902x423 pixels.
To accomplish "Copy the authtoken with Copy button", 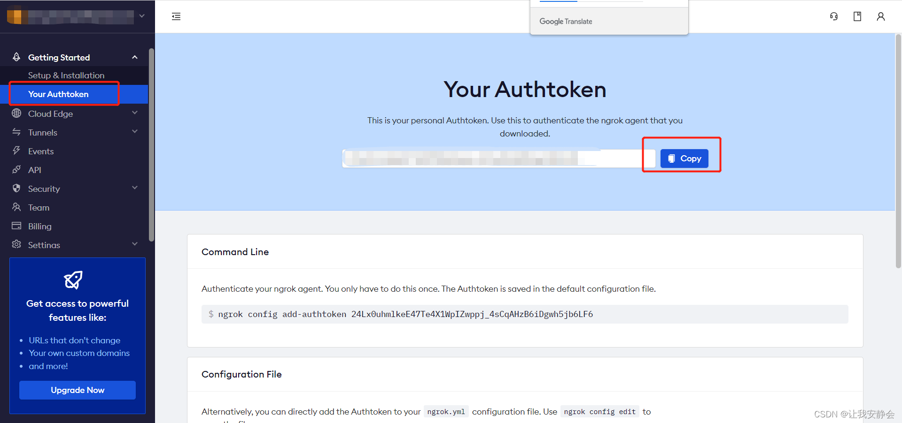I will [684, 159].
